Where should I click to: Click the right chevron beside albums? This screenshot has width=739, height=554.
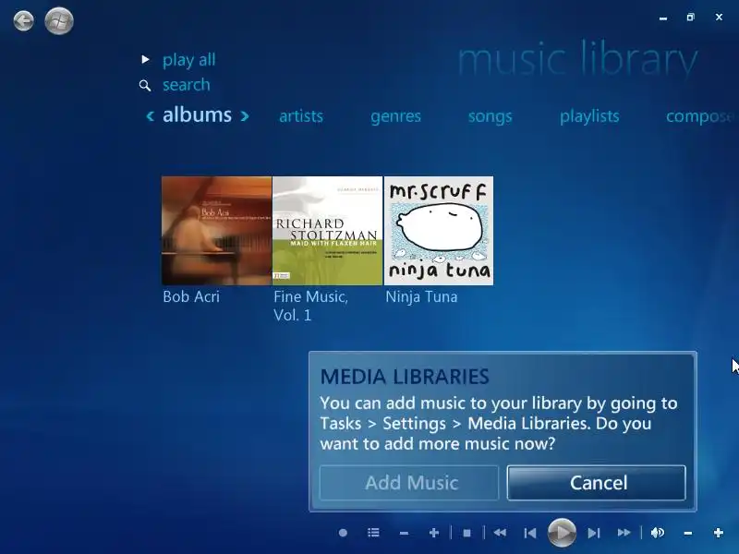(x=245, y=116)
